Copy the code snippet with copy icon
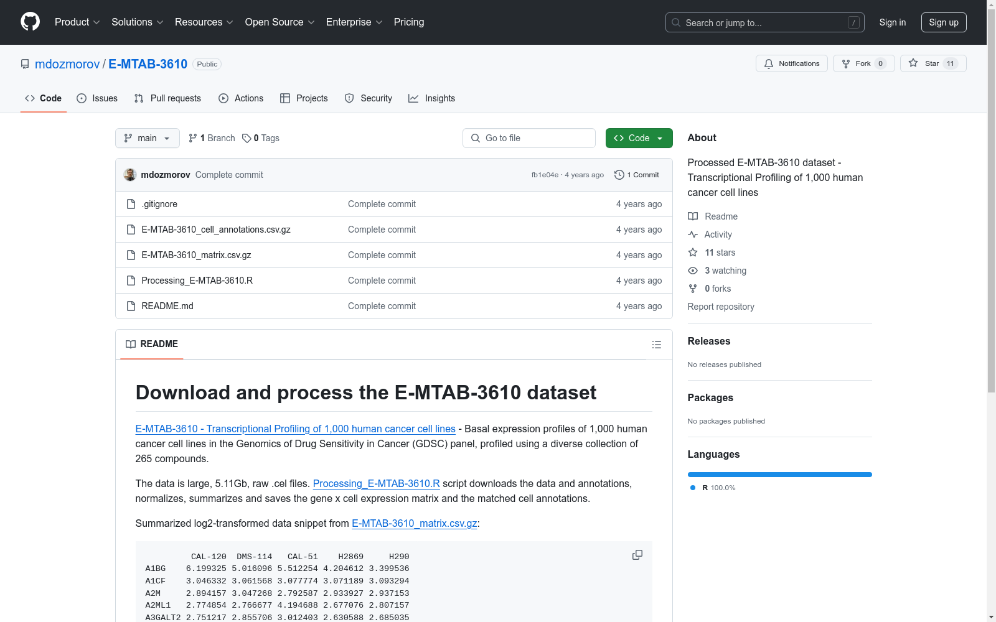Image resolution: width=996 pixels, height=622 pixels. [x=637, y=555]
